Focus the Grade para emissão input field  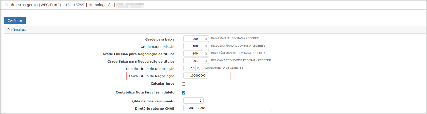(193, 46)
